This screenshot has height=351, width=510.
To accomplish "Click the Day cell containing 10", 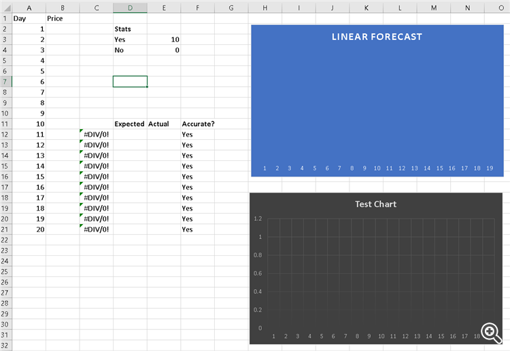I will coord(29,124).
